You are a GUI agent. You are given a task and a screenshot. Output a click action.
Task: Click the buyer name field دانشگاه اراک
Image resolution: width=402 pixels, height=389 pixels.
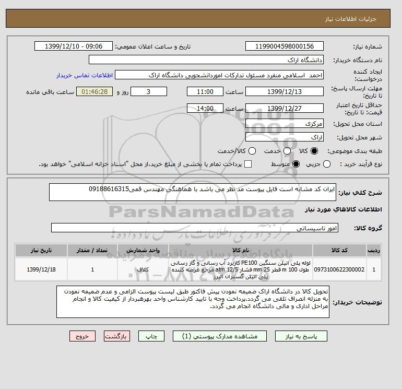point(206,60)
